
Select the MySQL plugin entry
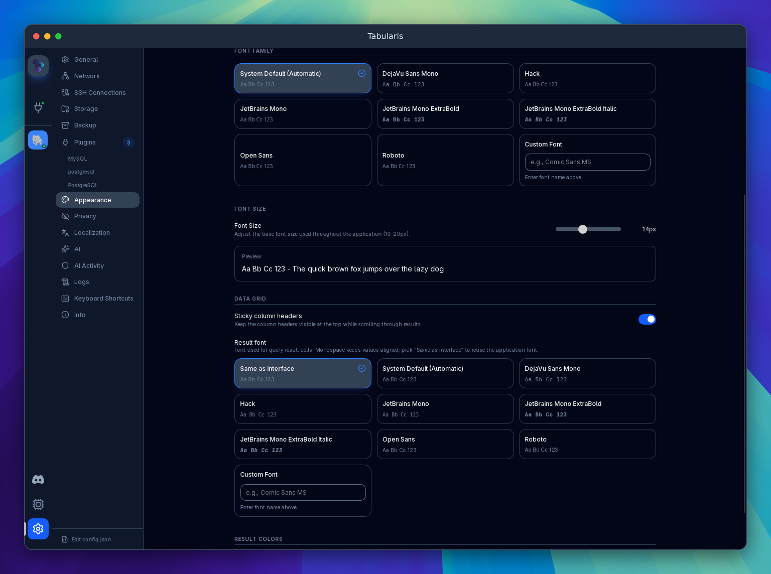coord(77,159)
